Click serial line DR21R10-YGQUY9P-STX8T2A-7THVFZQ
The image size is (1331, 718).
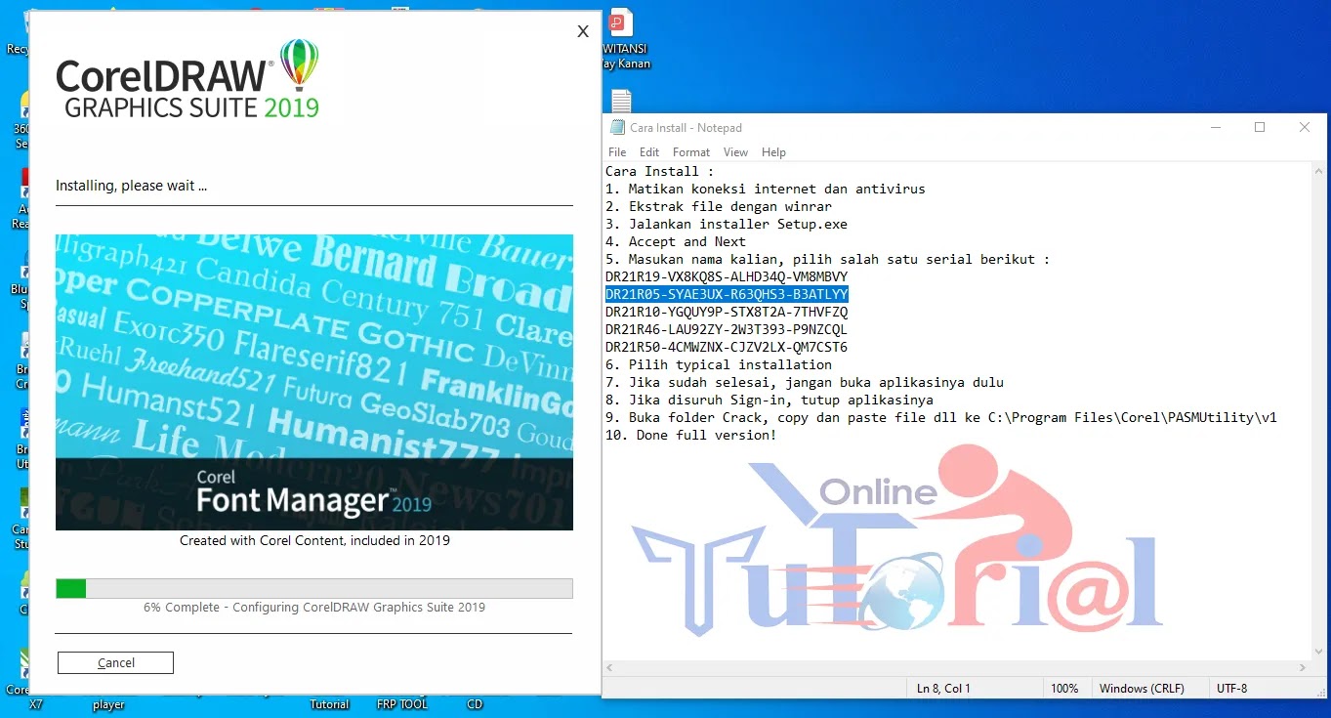[727, 312]
